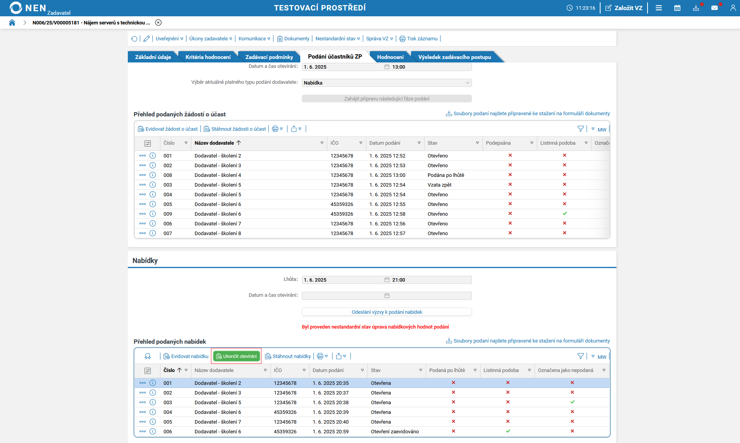Open the user profile icon
Image resolution: width=740 pixels, height=443 pixels.
click(733, 8)
